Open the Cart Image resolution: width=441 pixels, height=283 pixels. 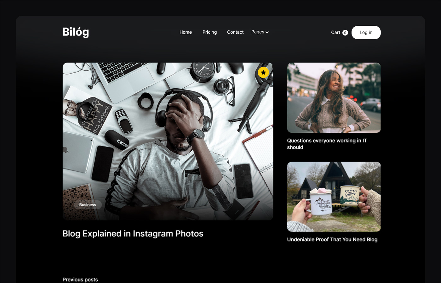click(335, 32)
